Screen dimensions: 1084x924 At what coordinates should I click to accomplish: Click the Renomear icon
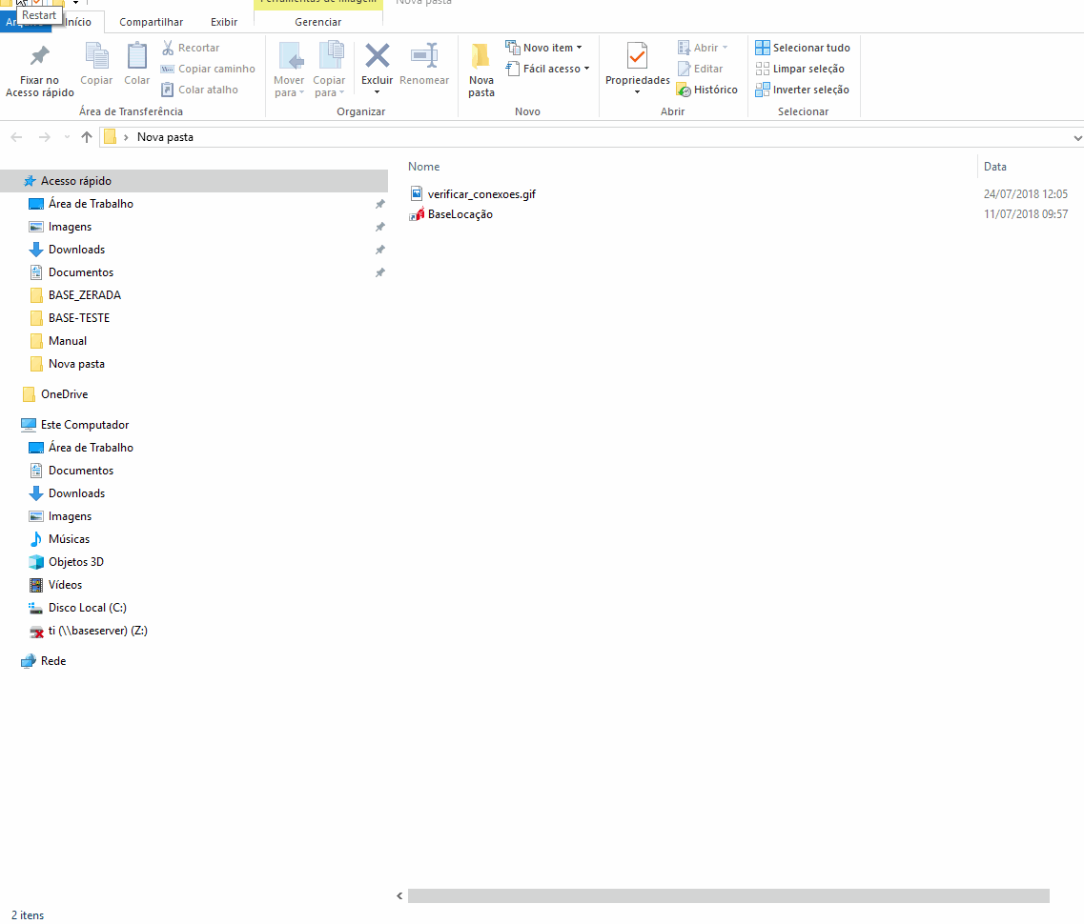tap(424, 56)
